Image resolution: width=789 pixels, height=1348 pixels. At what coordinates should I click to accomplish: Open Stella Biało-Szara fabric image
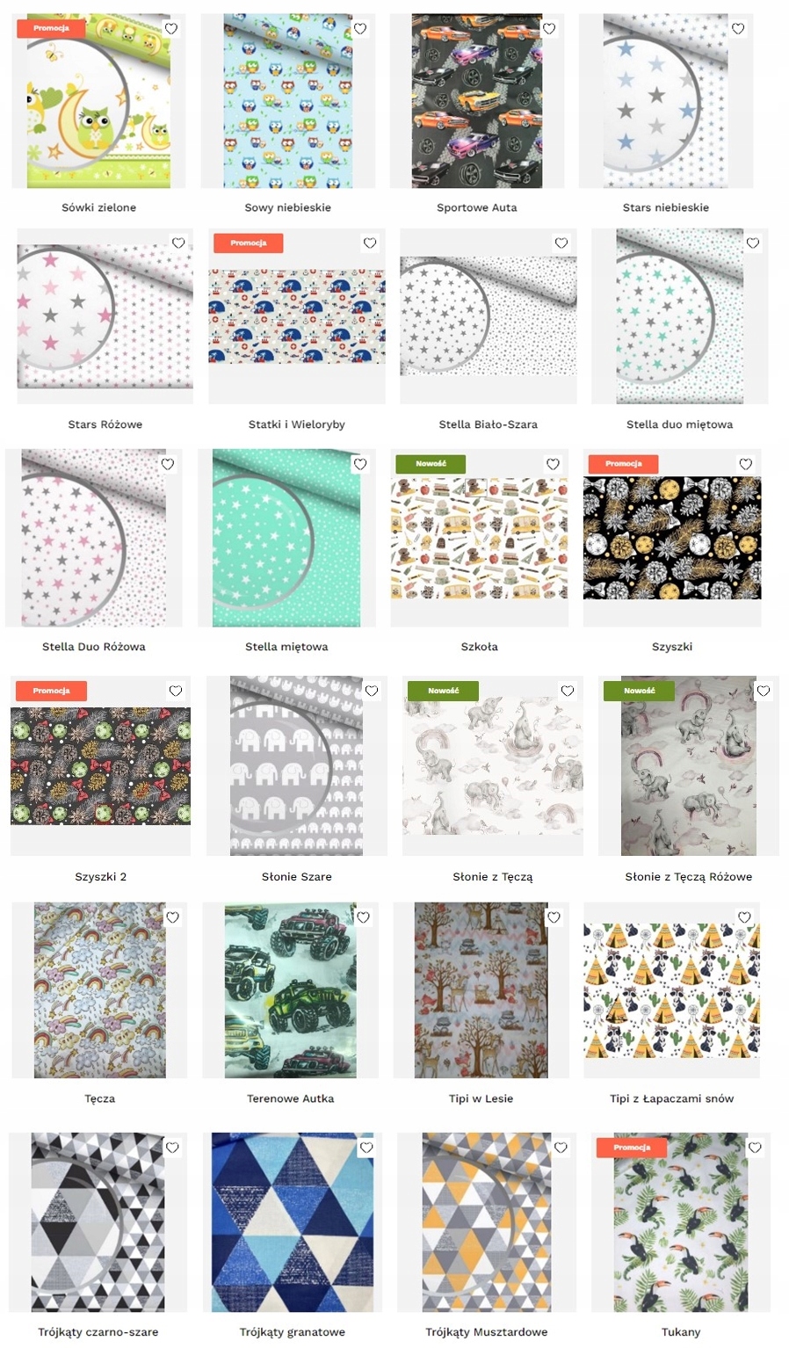(489, 315)
